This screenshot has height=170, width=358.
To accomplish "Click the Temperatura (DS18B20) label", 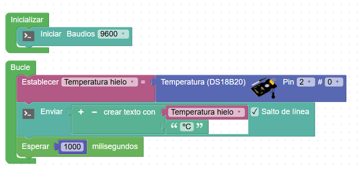I will (x=203, y=82).
